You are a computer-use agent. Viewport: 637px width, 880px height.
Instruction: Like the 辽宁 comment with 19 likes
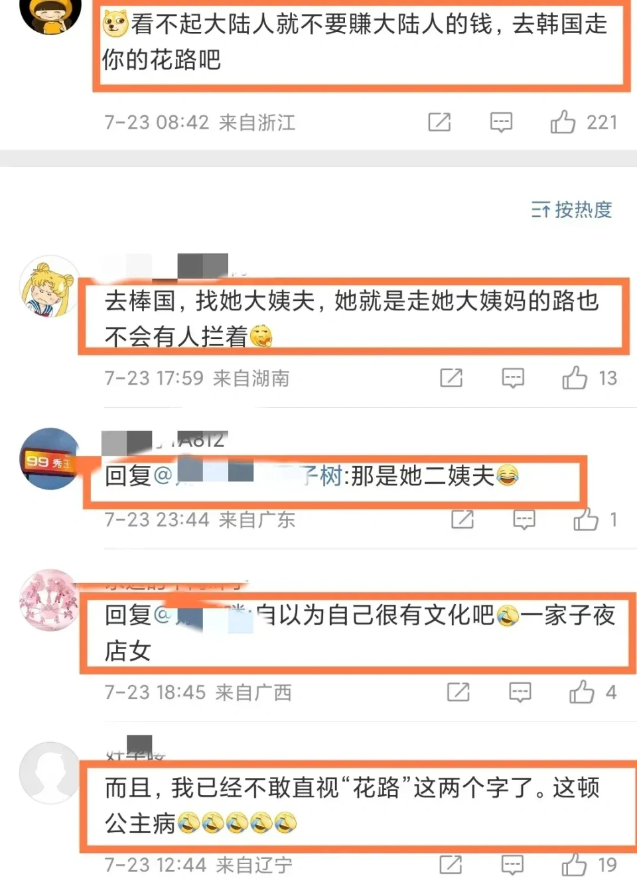click(574, 865)
